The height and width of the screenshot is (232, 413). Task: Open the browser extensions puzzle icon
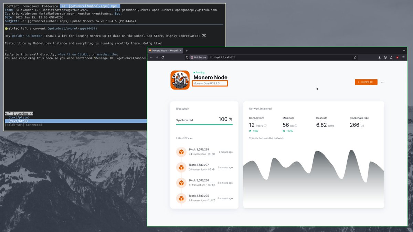(x=391, y=57)
